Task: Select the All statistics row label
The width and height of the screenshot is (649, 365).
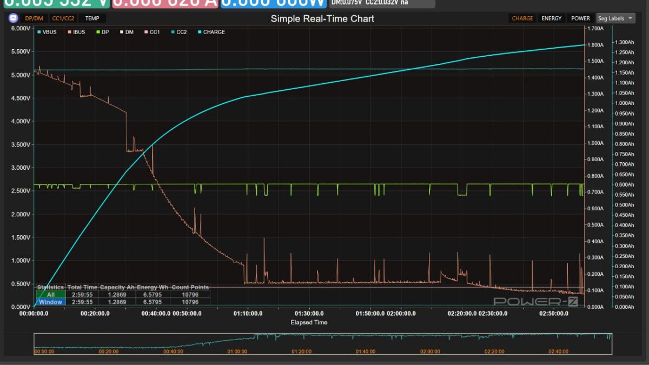Action: click(x=50, y=295)
